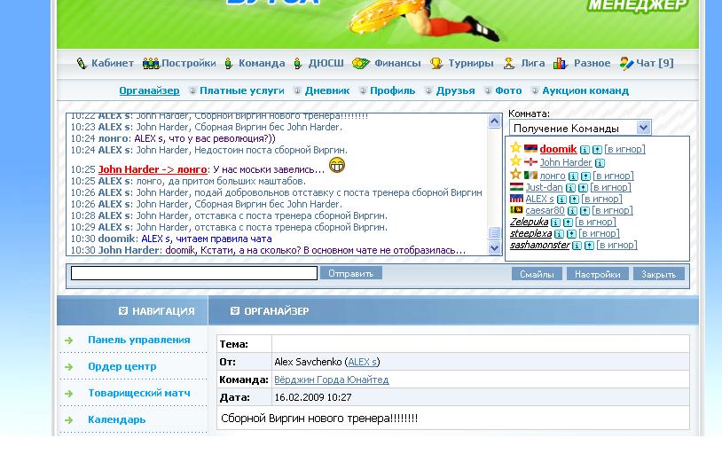The width and height of the screenshot is (722, 454).
Task: Click the Чат [9] icon
Action: click(x=627, y=64)
